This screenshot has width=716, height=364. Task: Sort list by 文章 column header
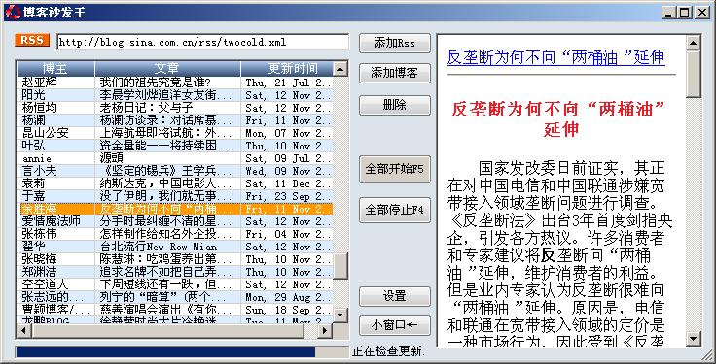(167, 69)
